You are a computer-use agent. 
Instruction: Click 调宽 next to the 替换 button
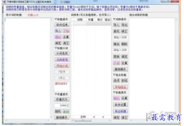click(x=124, y=57)
